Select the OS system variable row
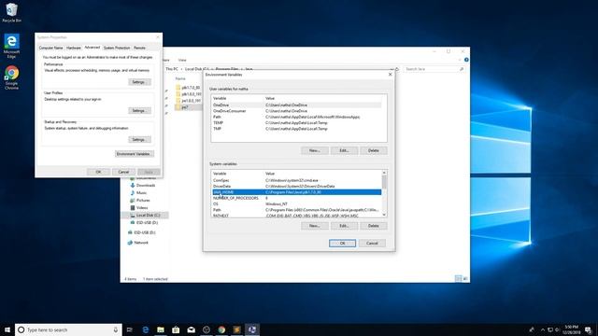This screenshot has height=336, width=598. coord(296,203)
